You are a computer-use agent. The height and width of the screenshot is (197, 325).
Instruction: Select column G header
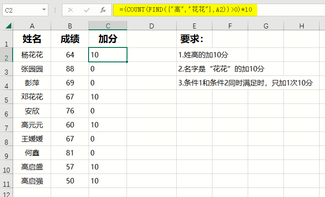[266, 26]
